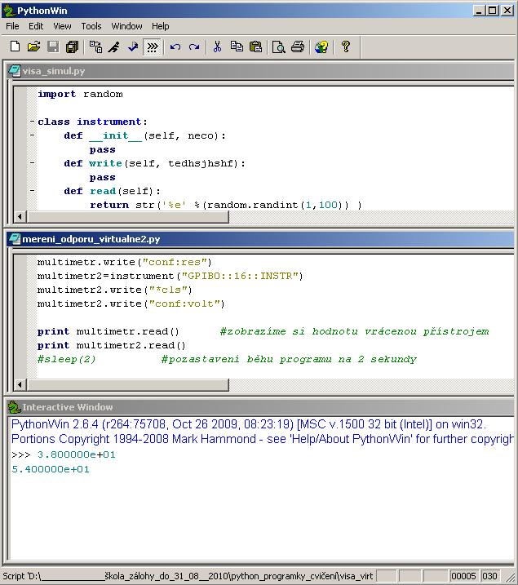Open the View menu

(x=62, y=26)
